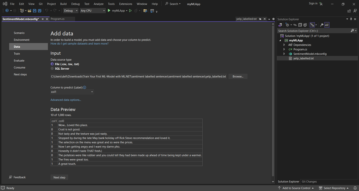The height and width of the screenshot is (191, 359).
Task: Close the yelp_labelled.txt preview tab
Action: (x=265, y=19)
